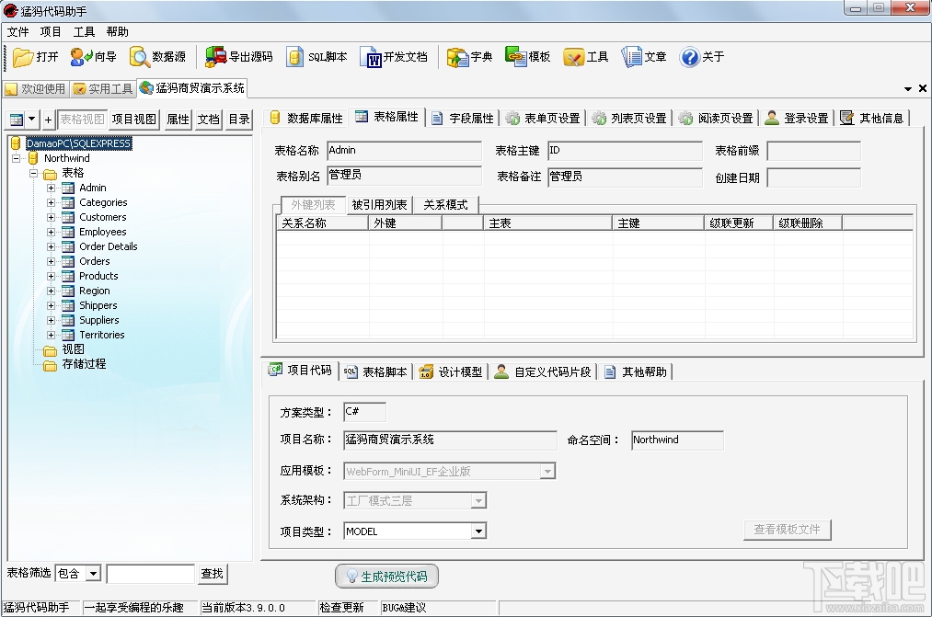Click the 视图 folder icon in tree

click(51, 349)
